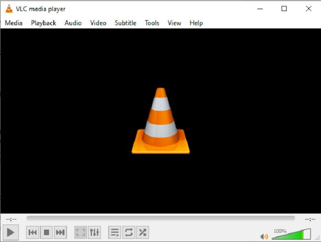Screen dimensions: 321x242
Task: Open the Audio menu
Action: click(73, 23)
